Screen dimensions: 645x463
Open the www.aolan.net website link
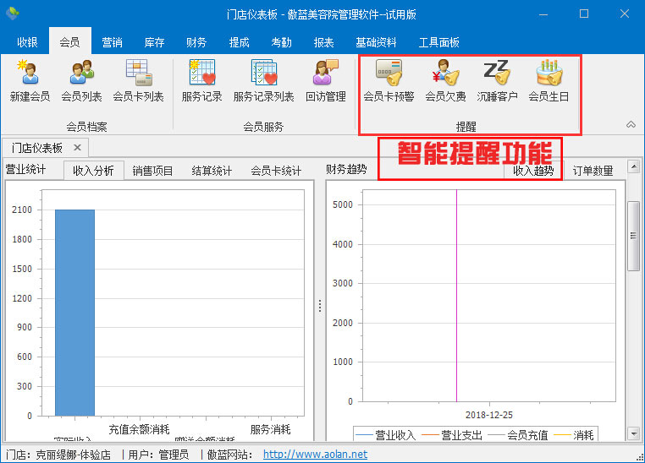pos(315,455)
